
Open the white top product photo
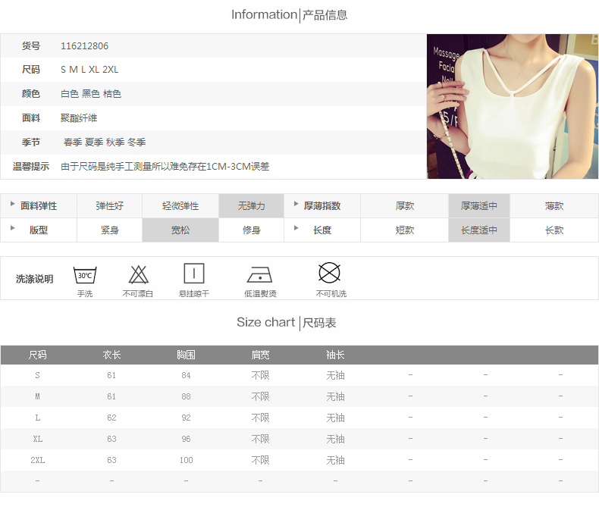click(512, 106)
